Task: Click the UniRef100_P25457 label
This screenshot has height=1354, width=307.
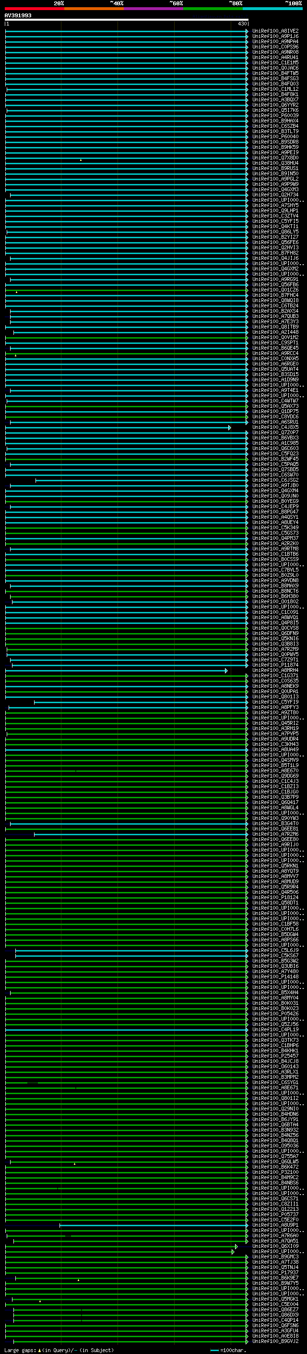Action: (x=275, y=1056)
